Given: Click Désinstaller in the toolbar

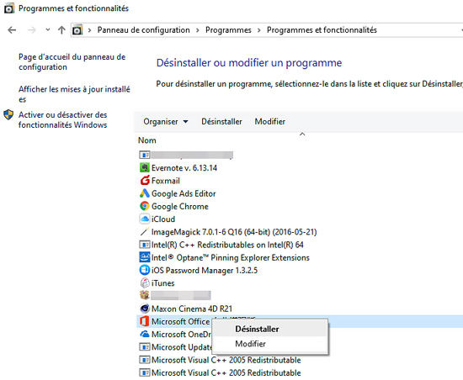Looking at the screenshot, I should [221, 121].
